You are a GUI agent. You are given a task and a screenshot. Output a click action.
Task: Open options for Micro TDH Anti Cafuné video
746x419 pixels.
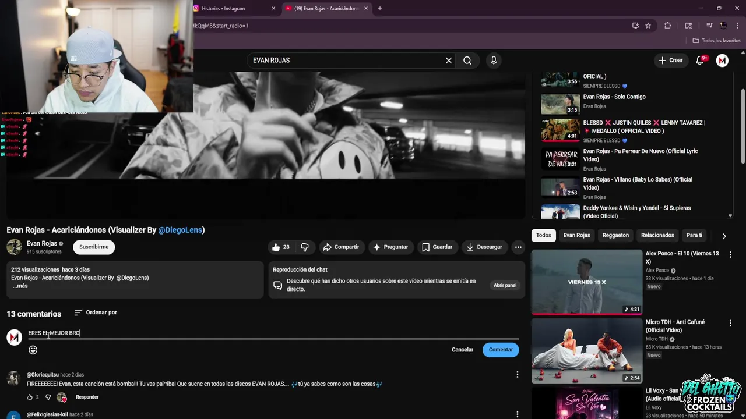[730, 323]
